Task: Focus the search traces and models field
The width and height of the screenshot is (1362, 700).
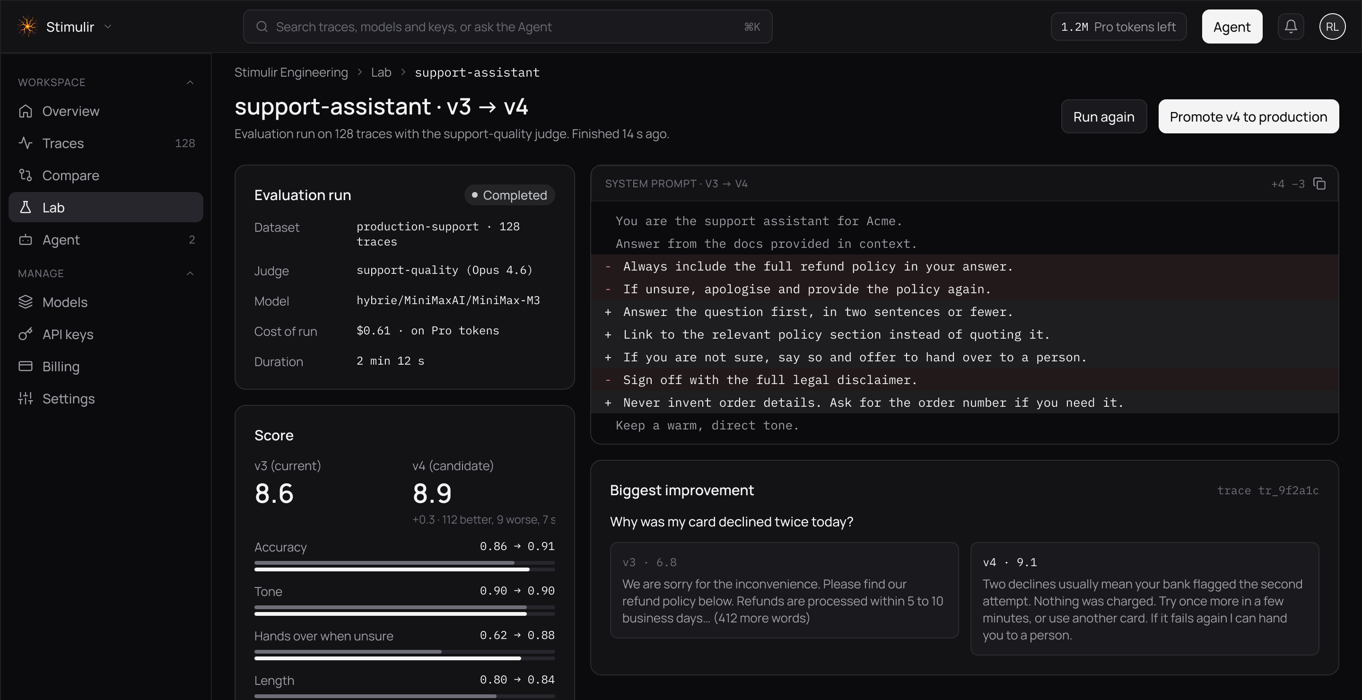Action: click(507, 26)
